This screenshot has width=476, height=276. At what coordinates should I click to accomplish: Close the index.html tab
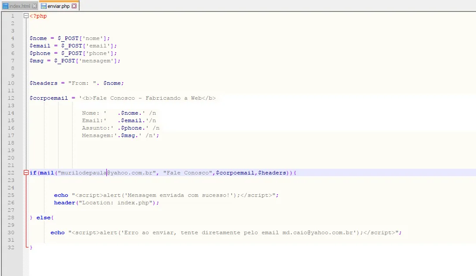point(35,6)
